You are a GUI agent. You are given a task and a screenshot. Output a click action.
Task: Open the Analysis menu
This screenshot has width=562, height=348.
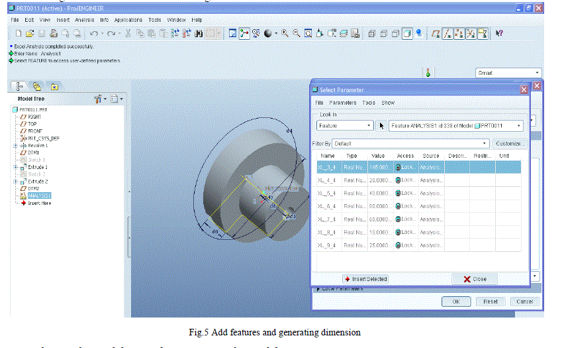[x=83, y=20]
